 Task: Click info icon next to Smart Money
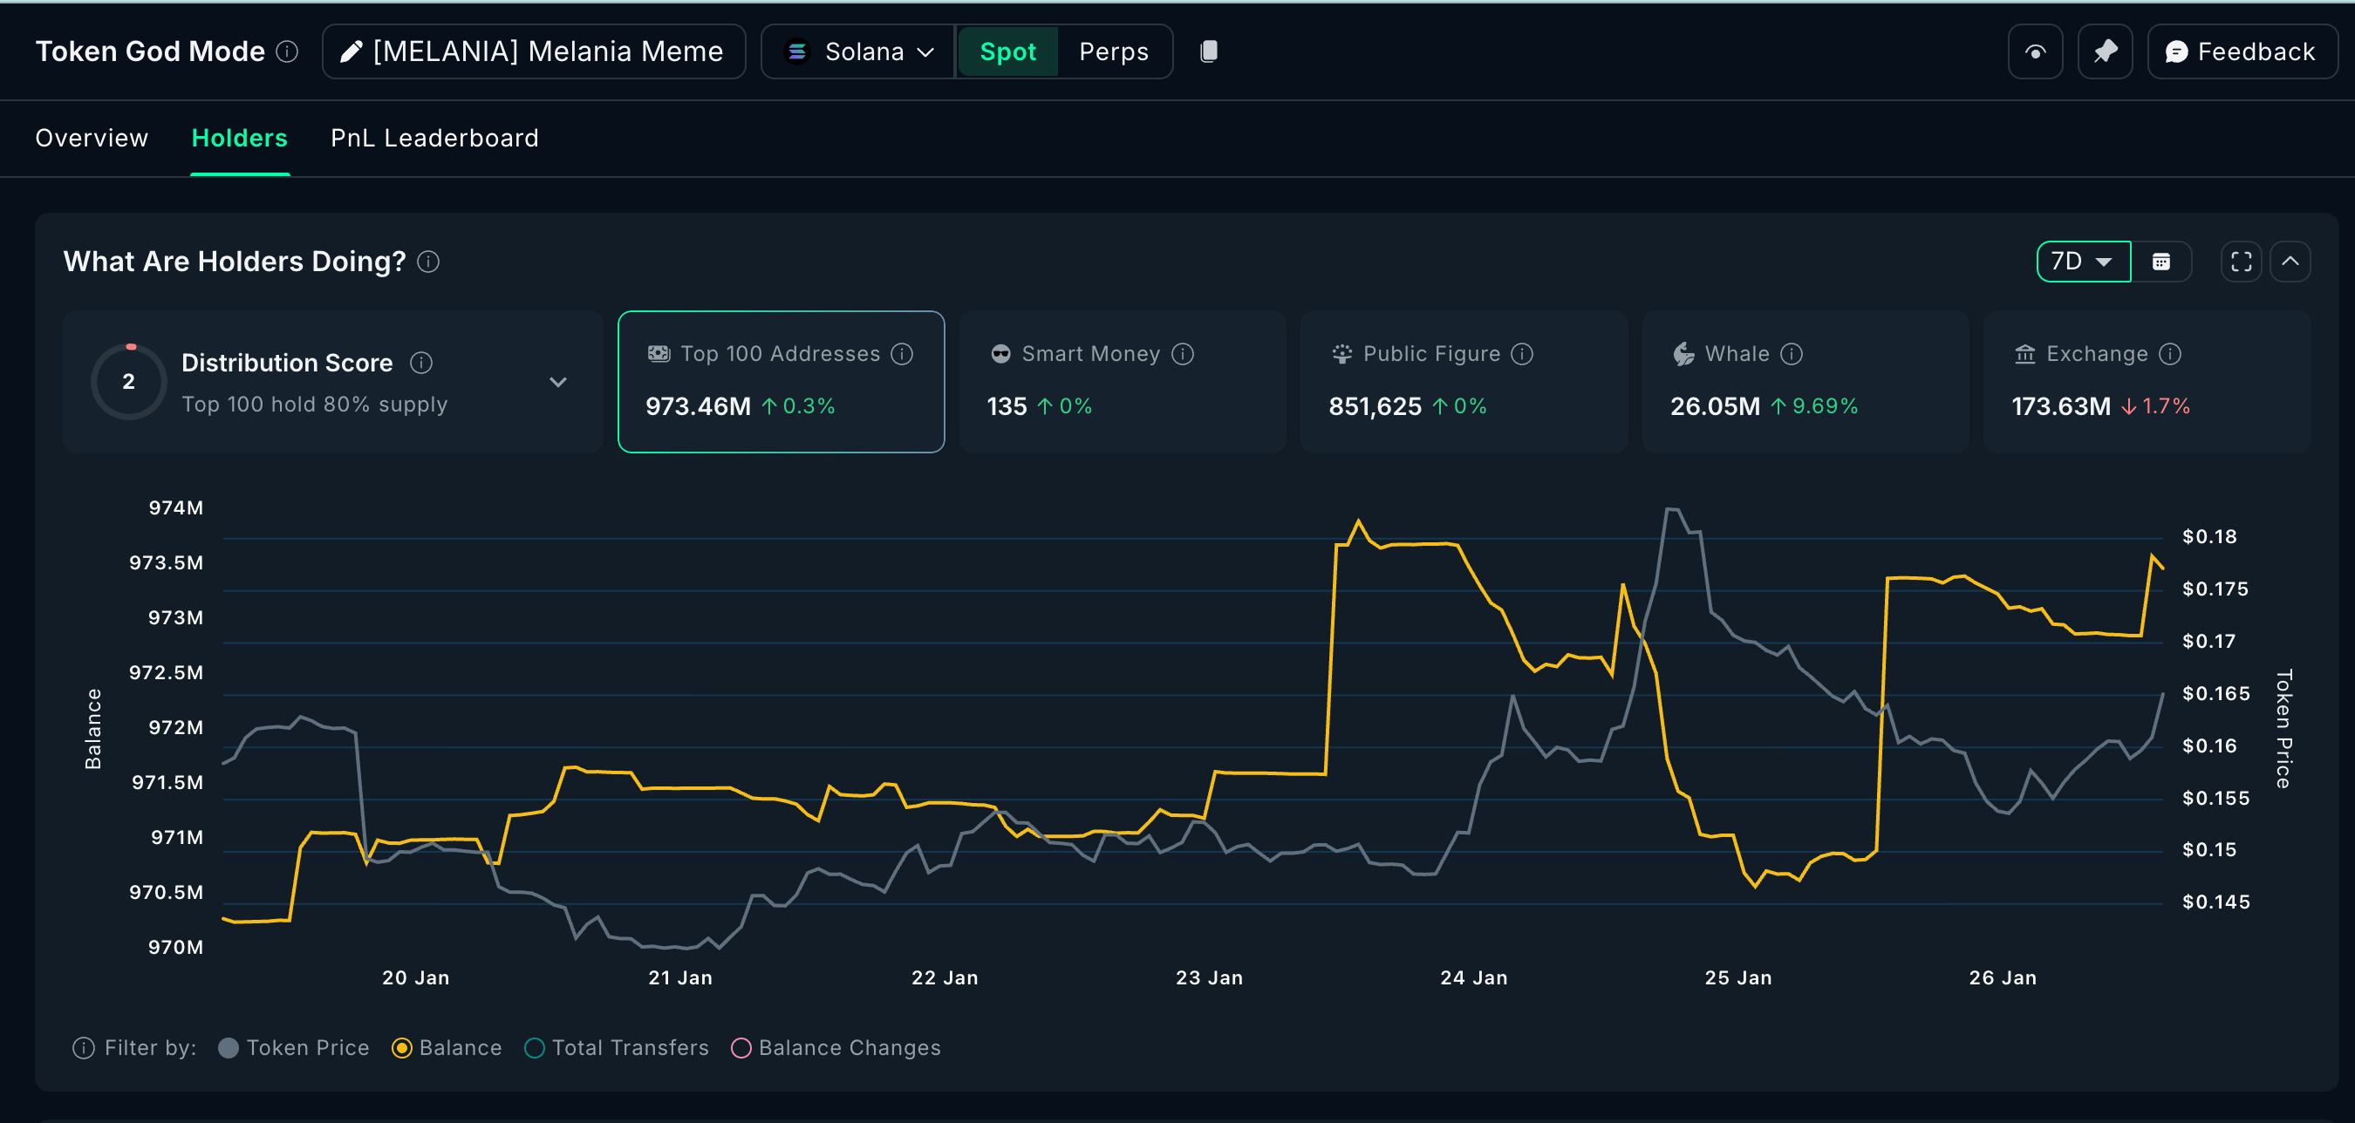pyautogui.click(x=1182, y=354)
